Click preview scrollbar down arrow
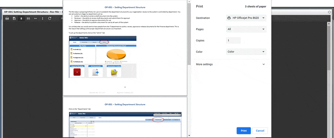The height and width of the screenshot is (138, 334). 189,135
